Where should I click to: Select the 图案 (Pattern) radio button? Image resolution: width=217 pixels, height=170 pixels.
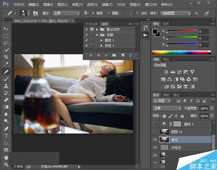coord(109,13)
